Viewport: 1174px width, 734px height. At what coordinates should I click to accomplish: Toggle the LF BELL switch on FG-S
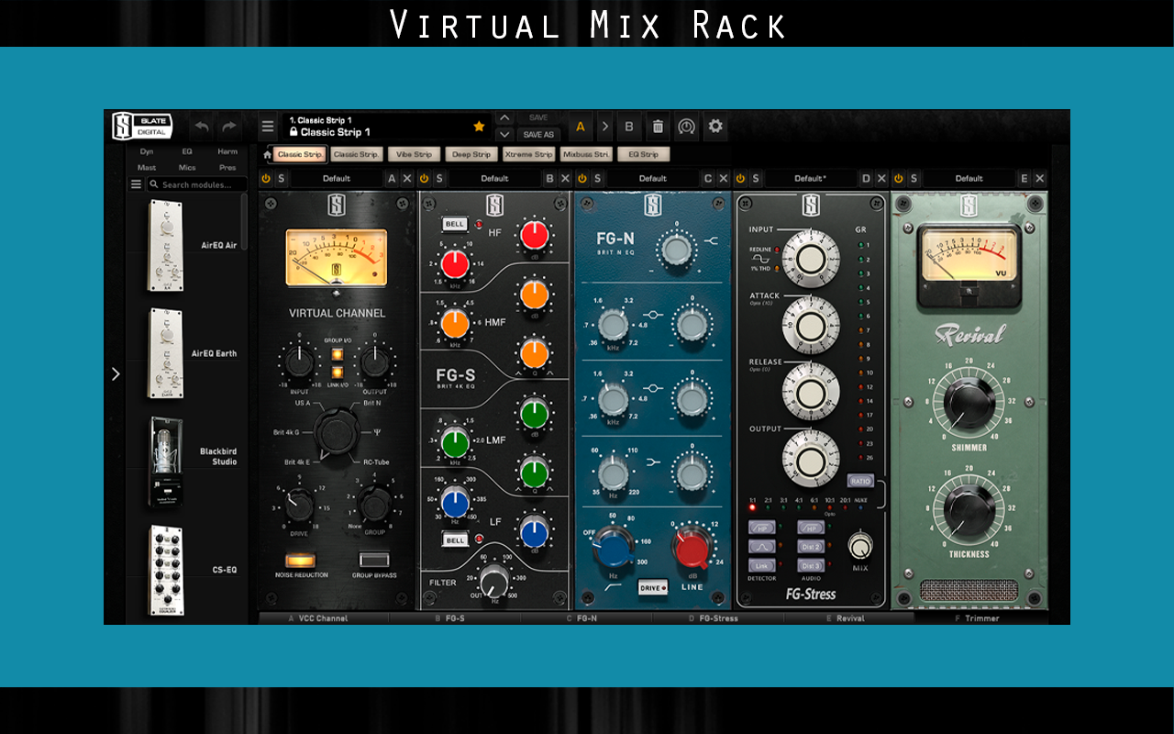pyautogui.click(x=454, y=540)
